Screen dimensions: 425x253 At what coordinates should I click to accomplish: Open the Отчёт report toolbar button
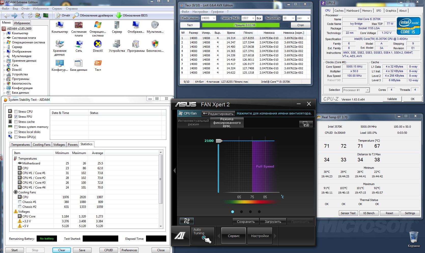[x=63, y=15]
